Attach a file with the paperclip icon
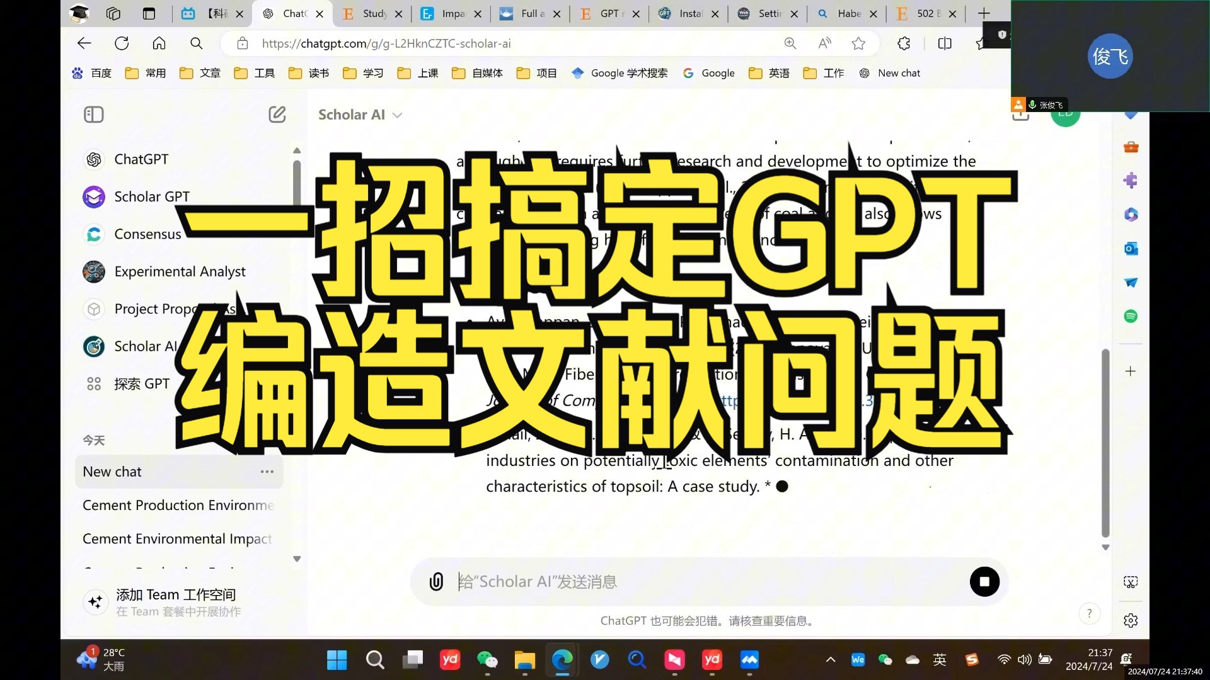 coord(436,581)
